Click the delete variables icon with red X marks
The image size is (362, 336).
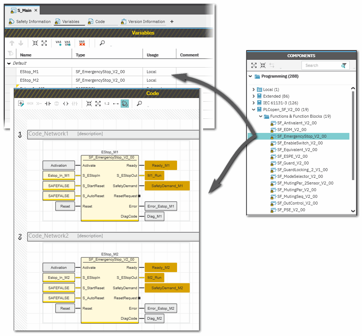click(82, 43)
